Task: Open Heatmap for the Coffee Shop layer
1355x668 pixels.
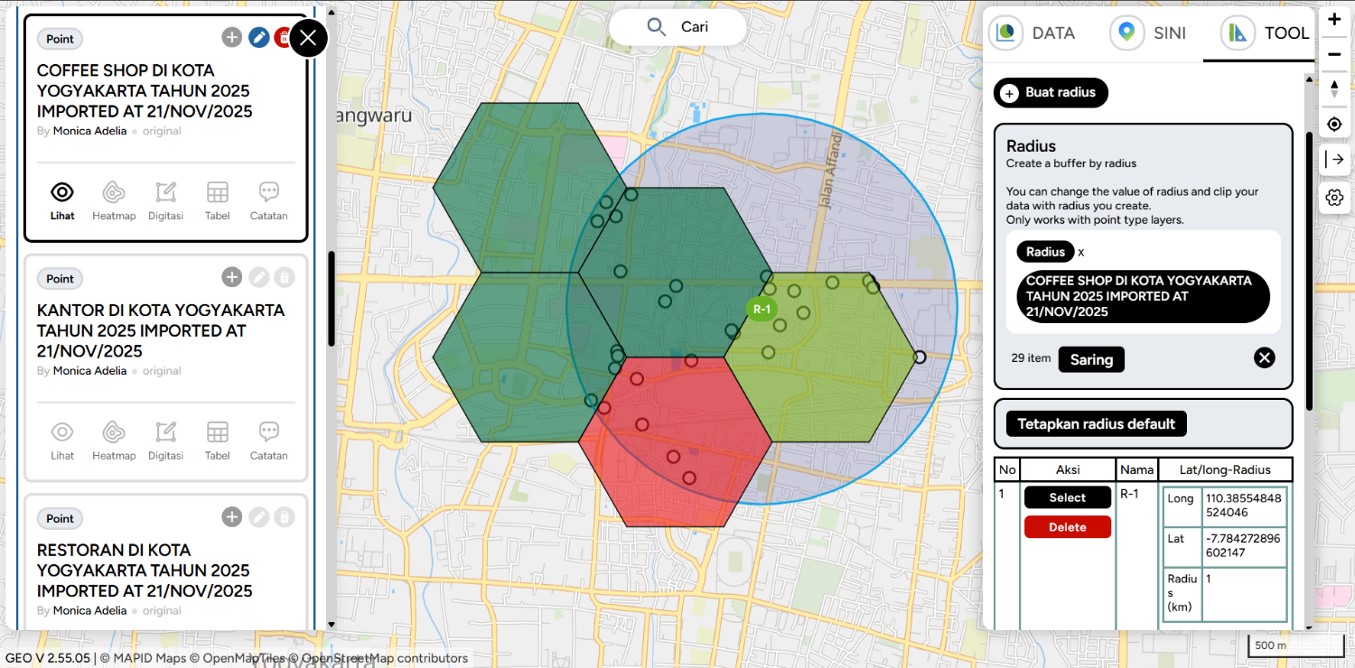Action: coord(114,200)
